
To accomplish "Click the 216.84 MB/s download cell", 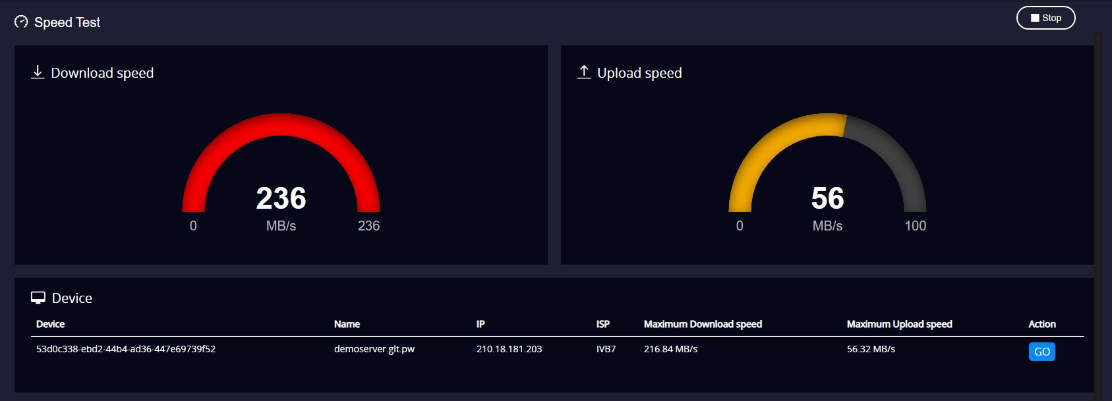I will [x=670, y=349].
